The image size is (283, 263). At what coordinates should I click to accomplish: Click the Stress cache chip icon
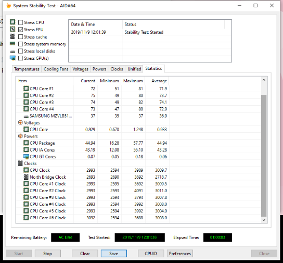(x=12, y=36)
